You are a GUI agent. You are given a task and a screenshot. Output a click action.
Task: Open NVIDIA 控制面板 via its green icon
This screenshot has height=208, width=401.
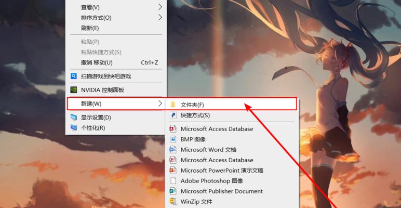[x=74, y=89]
